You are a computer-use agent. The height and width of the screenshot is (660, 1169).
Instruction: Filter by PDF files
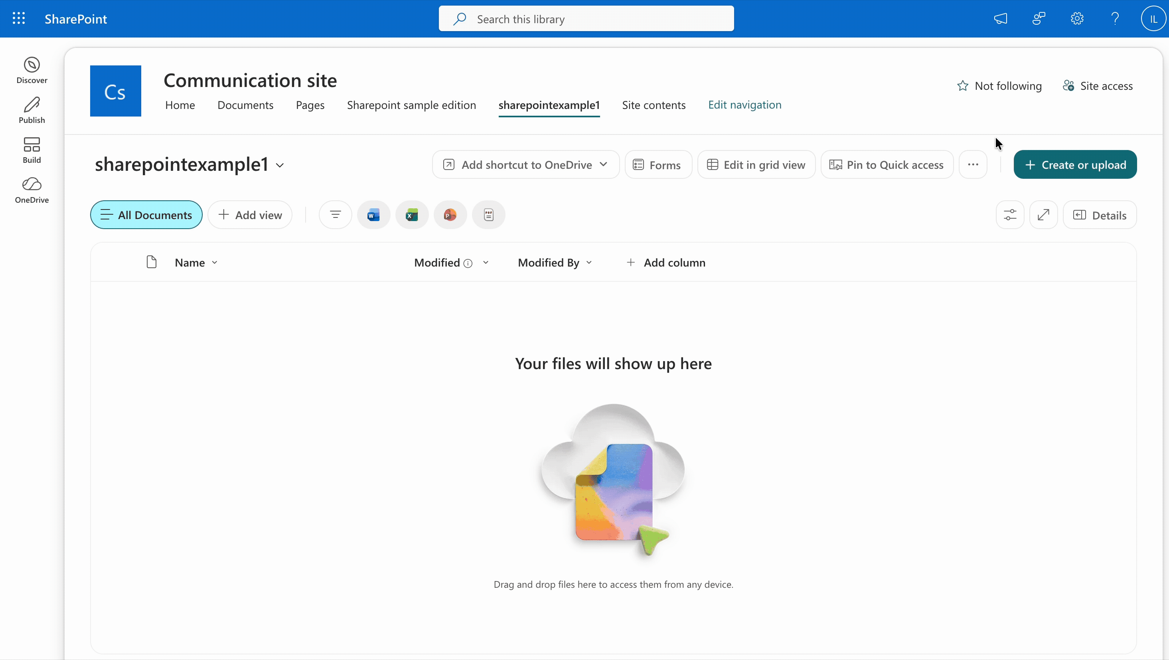[x=488, y=215]
